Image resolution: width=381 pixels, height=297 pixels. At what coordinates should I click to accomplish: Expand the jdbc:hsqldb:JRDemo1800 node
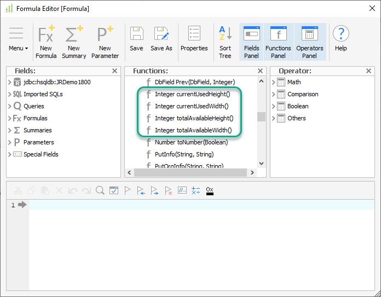pyautogui.click(x=10, y=82)
